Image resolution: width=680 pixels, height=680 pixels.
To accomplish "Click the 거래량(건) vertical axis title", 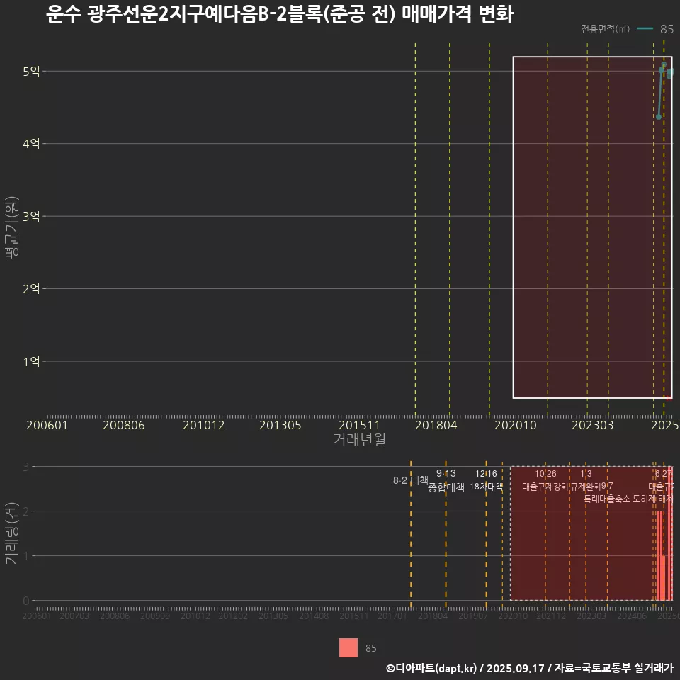I will point(12,533).
